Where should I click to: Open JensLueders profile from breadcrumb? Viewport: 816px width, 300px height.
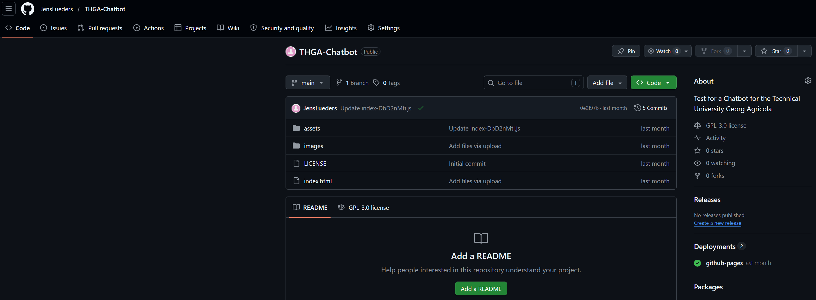click(x=57, y=9)
